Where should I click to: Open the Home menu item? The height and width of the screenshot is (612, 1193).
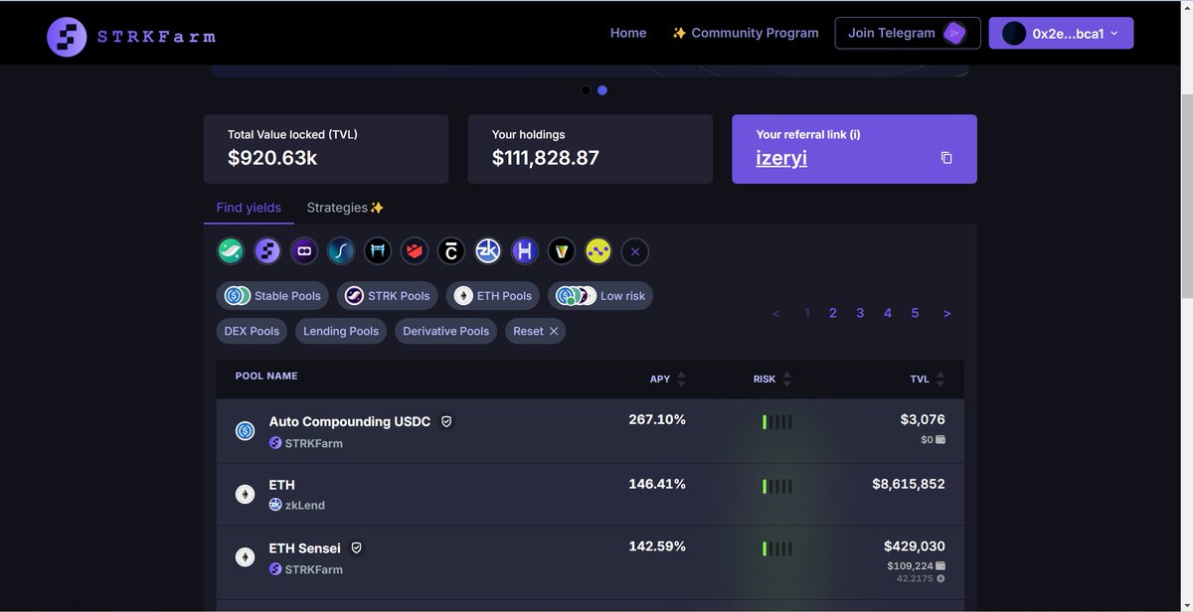tap(628, 33)
